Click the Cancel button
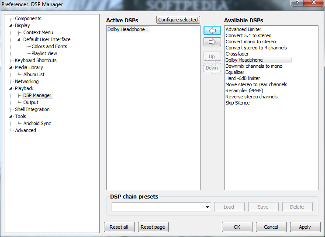325x237 pixels. (x=271, y=227)
